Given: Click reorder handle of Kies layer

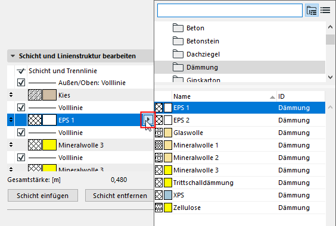Looking at the screenshot, I should click(x=11, y=95).
